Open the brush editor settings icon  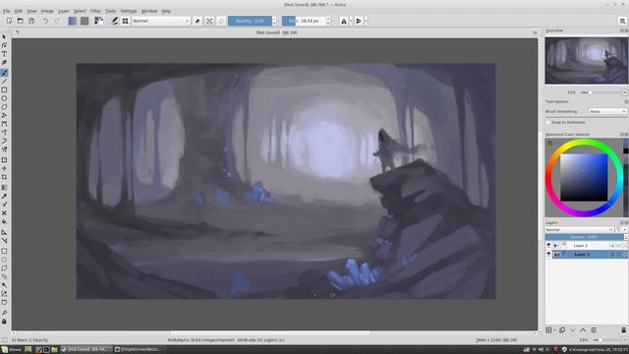click(114, 21)
